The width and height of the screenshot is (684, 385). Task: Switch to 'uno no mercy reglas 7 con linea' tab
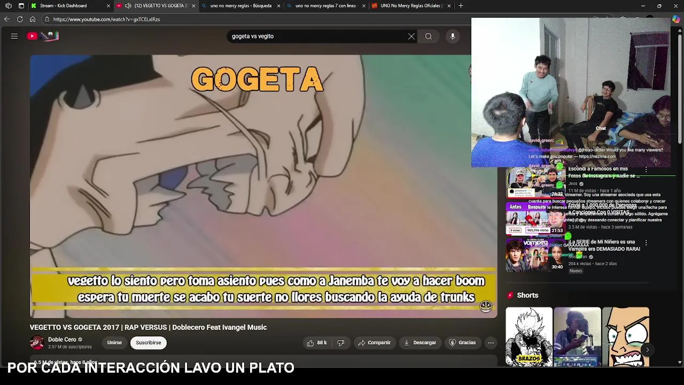coord(325,6)
